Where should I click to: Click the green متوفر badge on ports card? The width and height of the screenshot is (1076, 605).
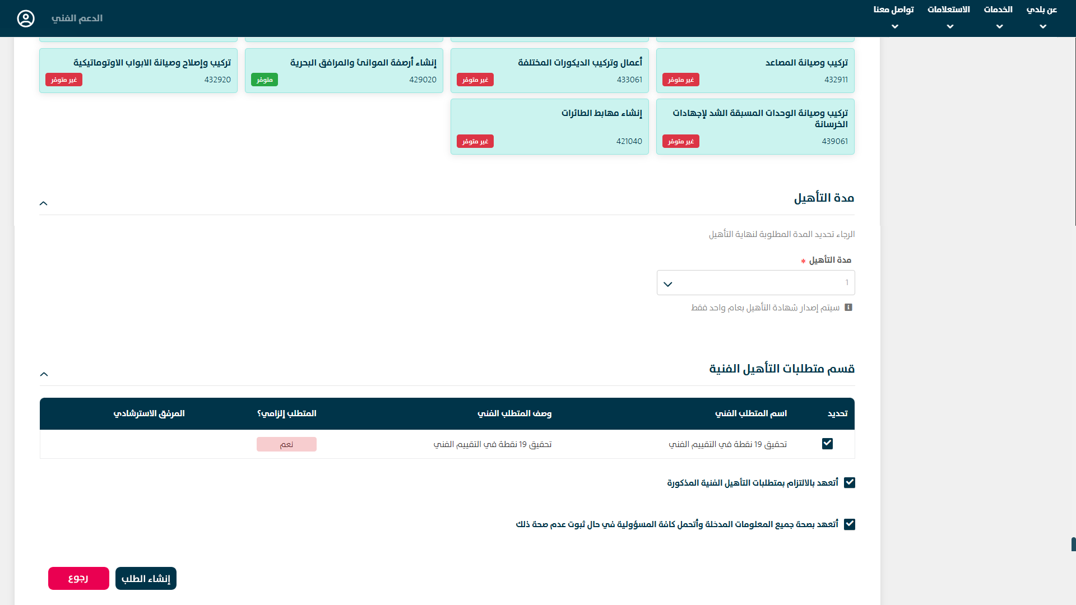coord(265,80)
